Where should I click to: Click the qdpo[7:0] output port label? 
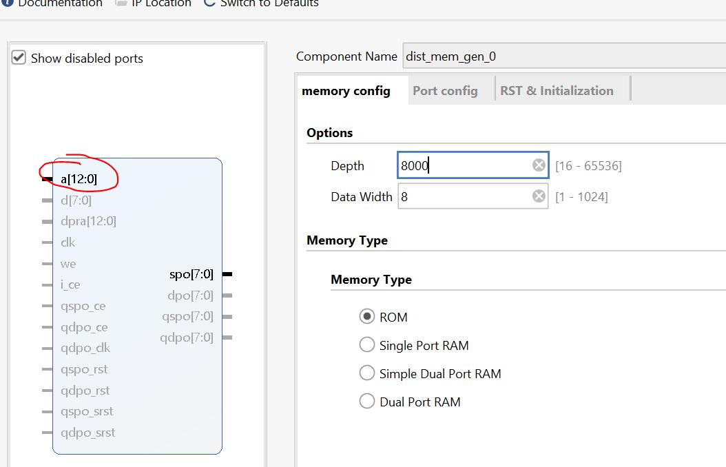click(187, 338)
